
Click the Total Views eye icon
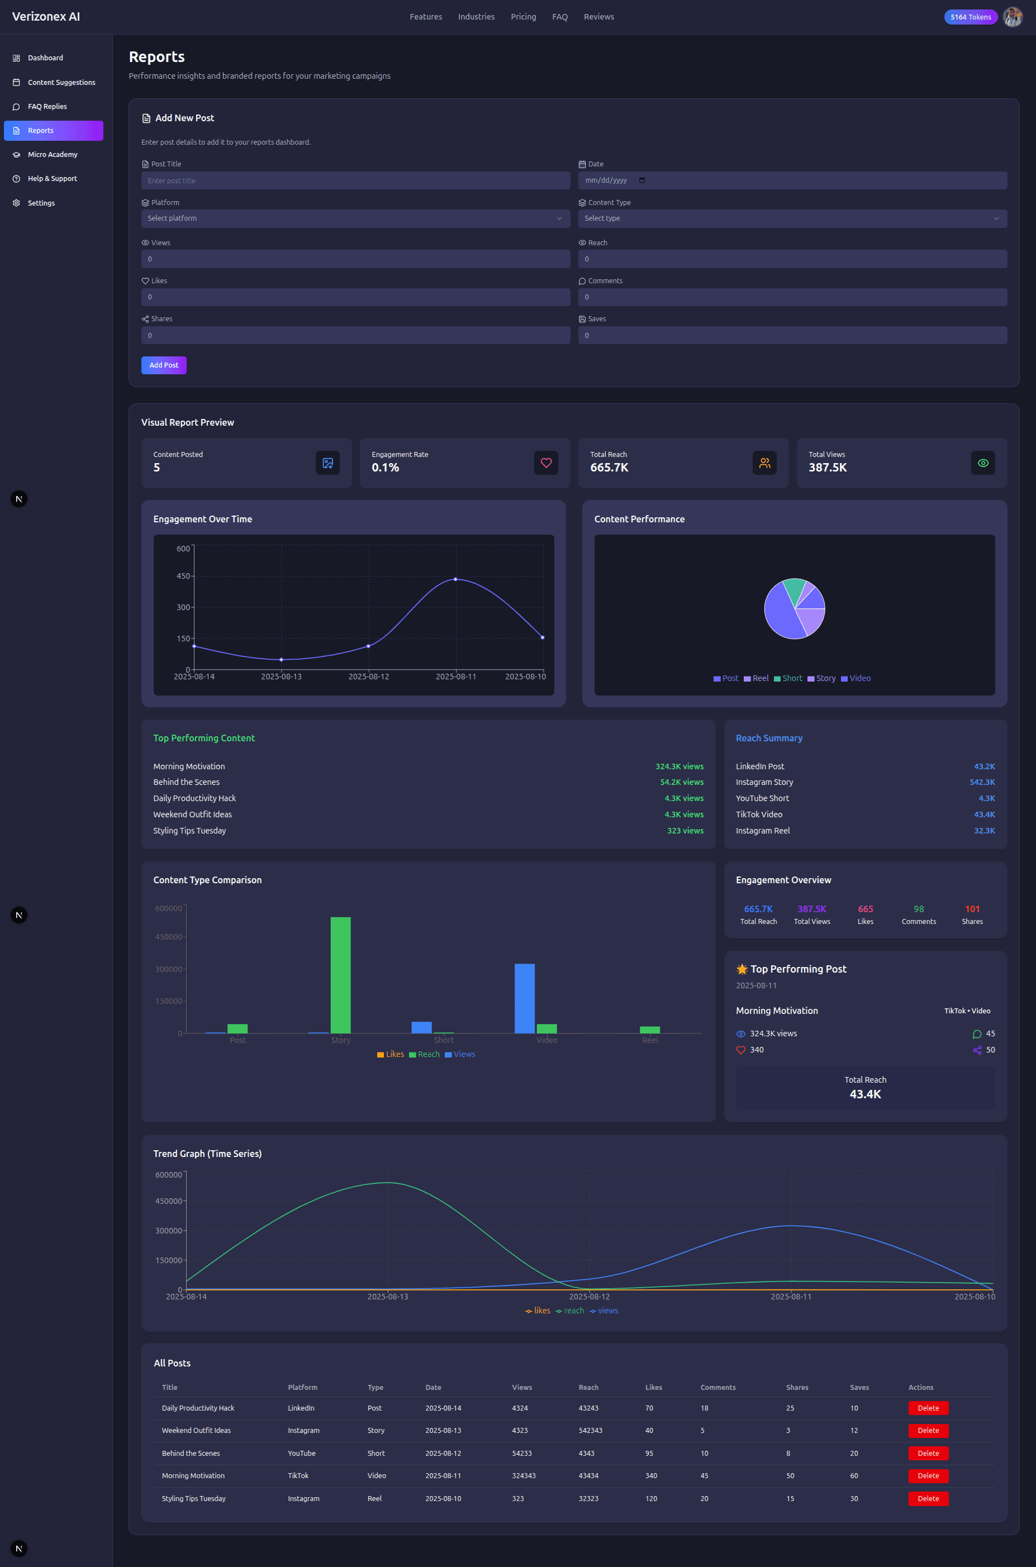click(x=982, y=463)
